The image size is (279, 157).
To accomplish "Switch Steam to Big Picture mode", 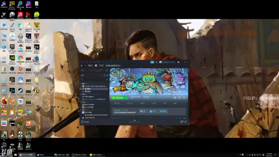I will 179,62.
